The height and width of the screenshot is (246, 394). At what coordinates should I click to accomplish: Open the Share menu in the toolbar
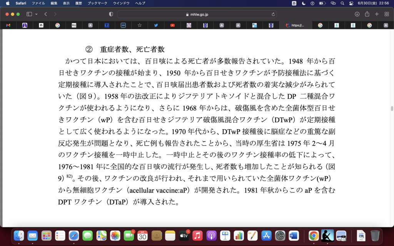(x=367, y=14)
